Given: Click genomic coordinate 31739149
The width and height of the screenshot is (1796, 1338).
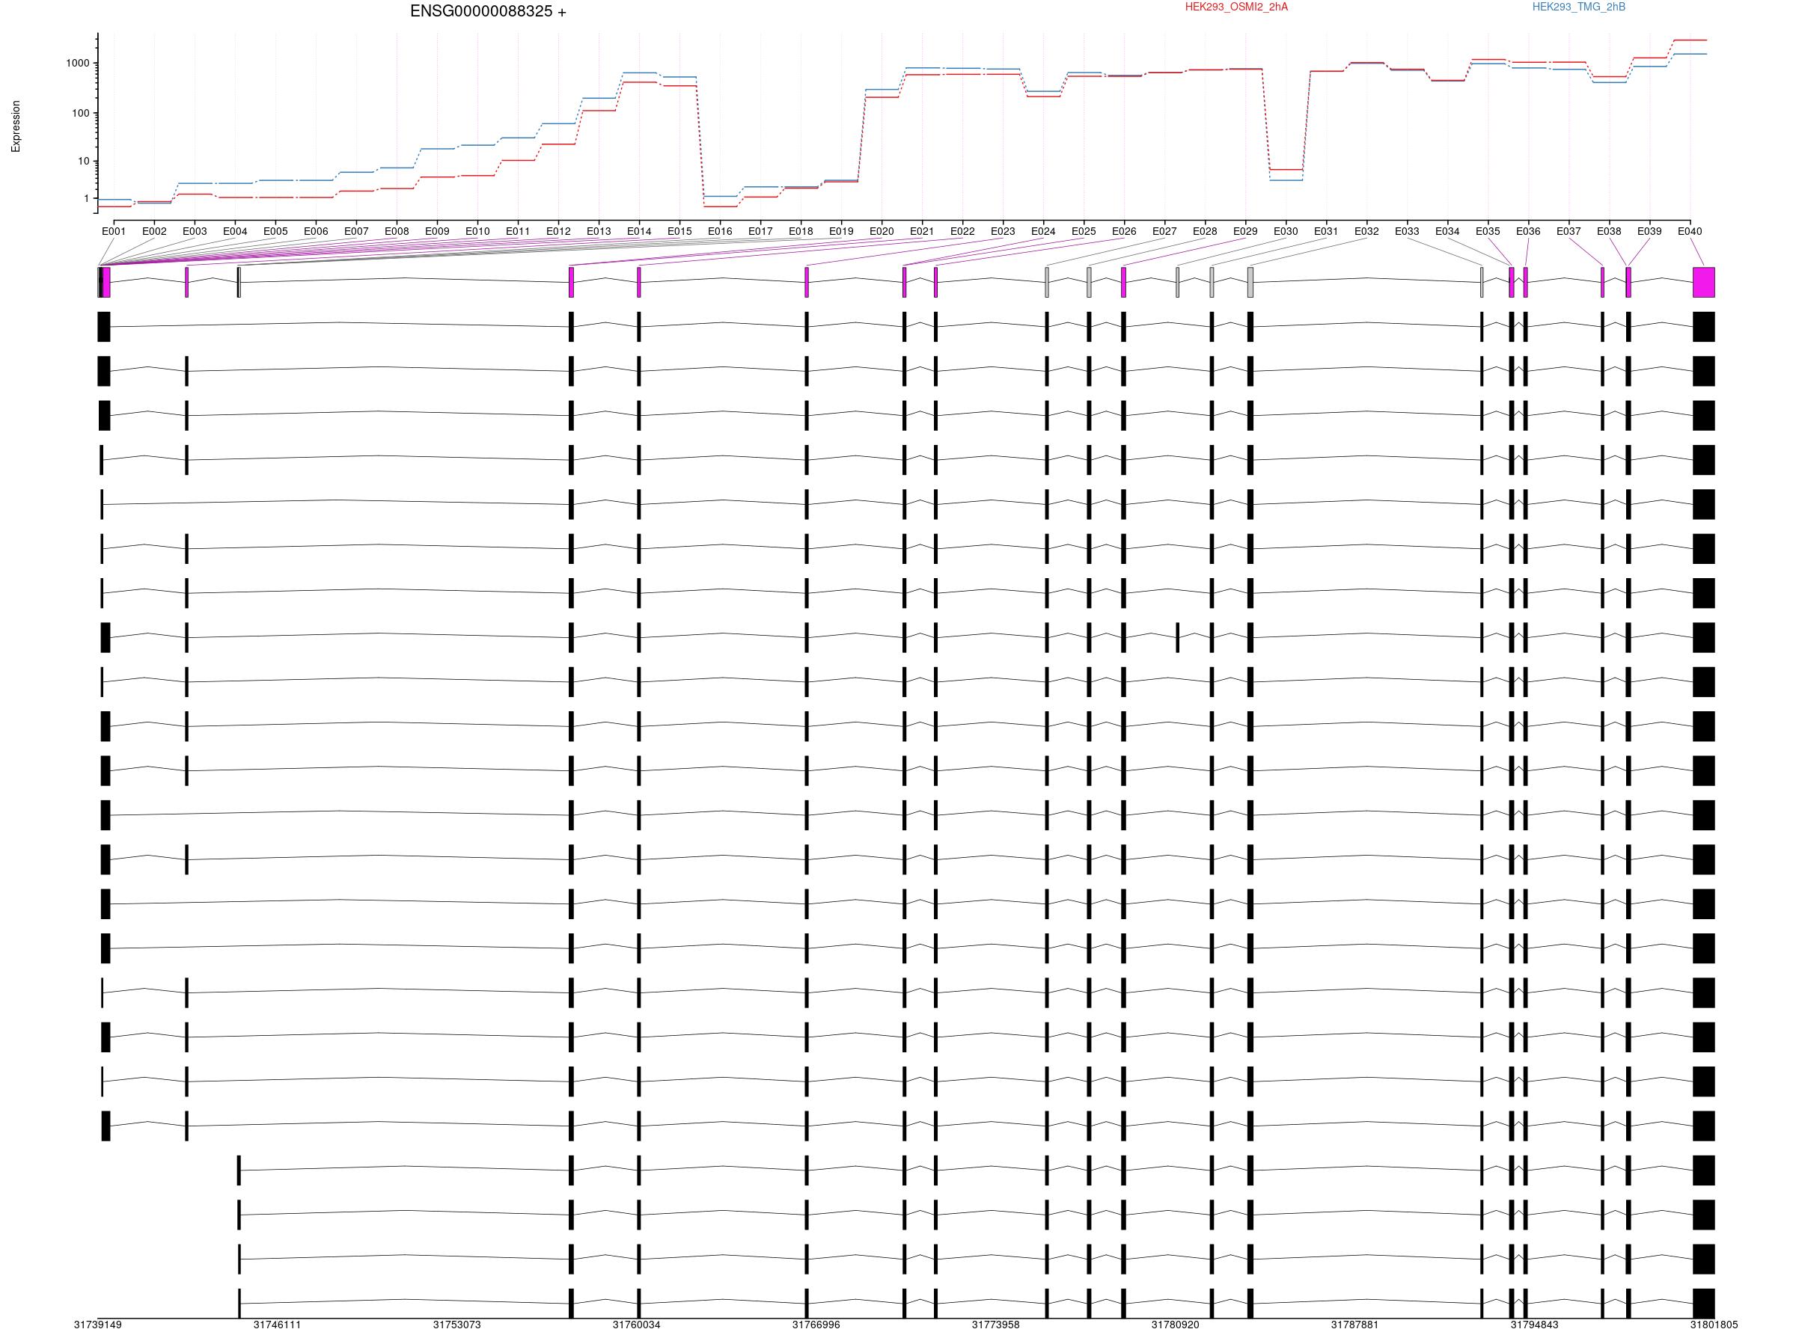Looking at the screenshot, I should click(98, 1326).
